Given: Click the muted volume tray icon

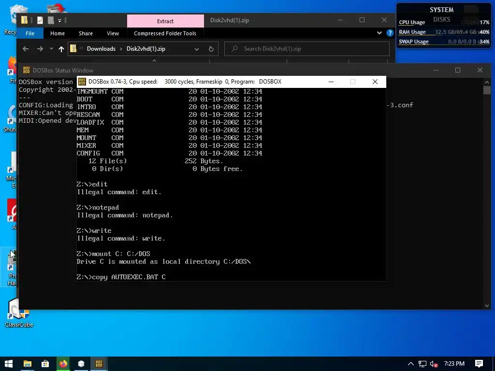Looking at the screenshot, I should point(434,364).
